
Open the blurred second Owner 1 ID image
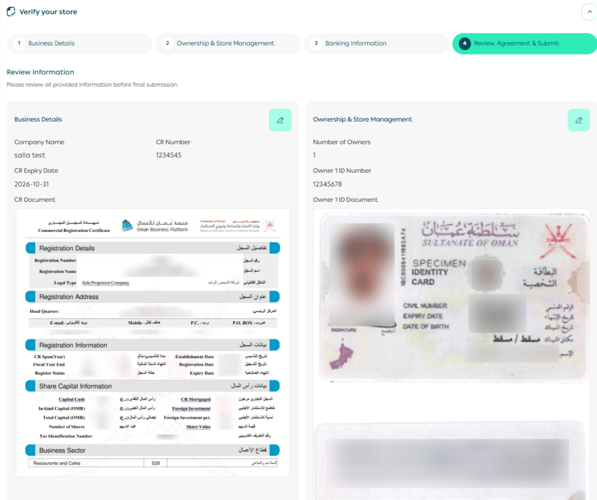449,461
